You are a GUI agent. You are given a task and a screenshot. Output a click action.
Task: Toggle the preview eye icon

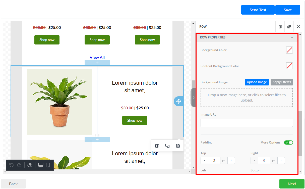pos(30,165)
